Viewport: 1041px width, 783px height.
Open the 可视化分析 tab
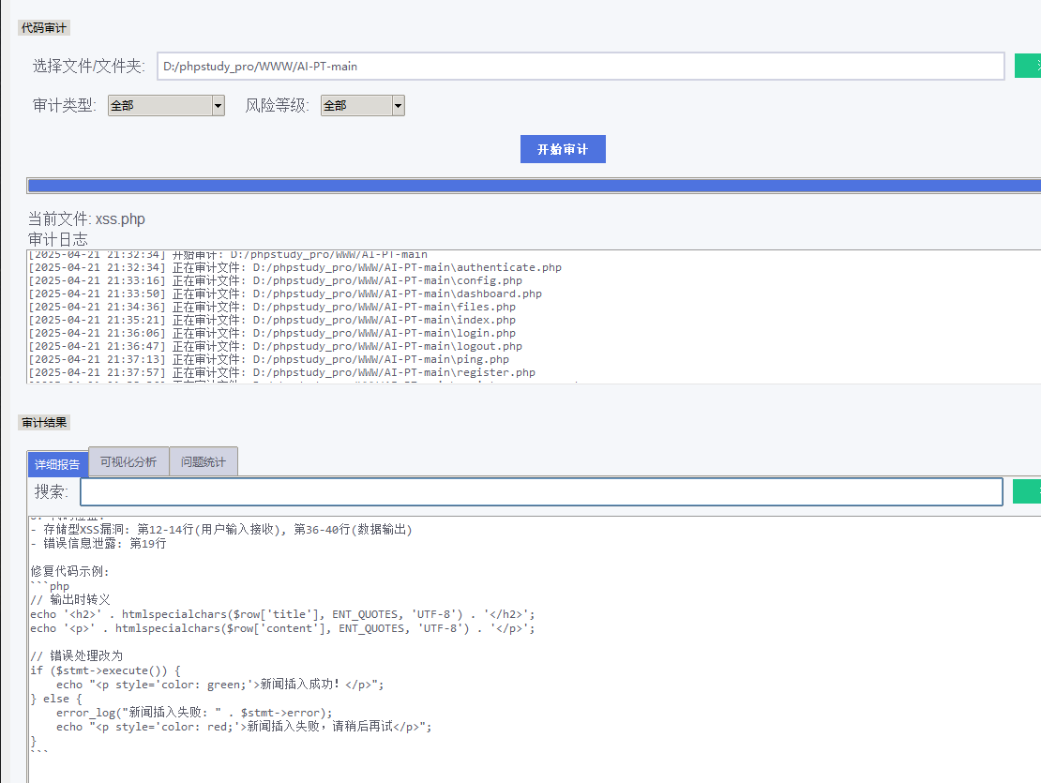pos(128,462)
